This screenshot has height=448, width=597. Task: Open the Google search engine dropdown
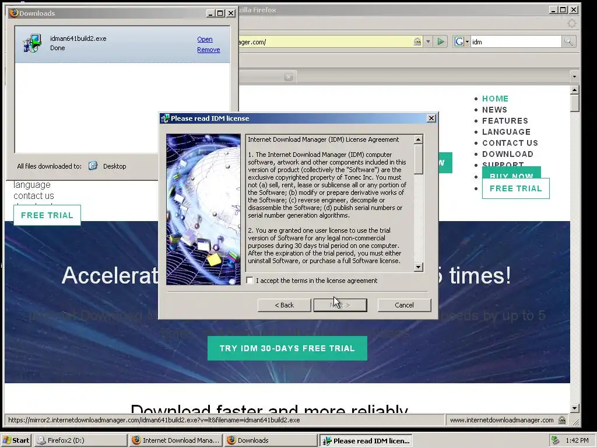[x=462, y=41]
